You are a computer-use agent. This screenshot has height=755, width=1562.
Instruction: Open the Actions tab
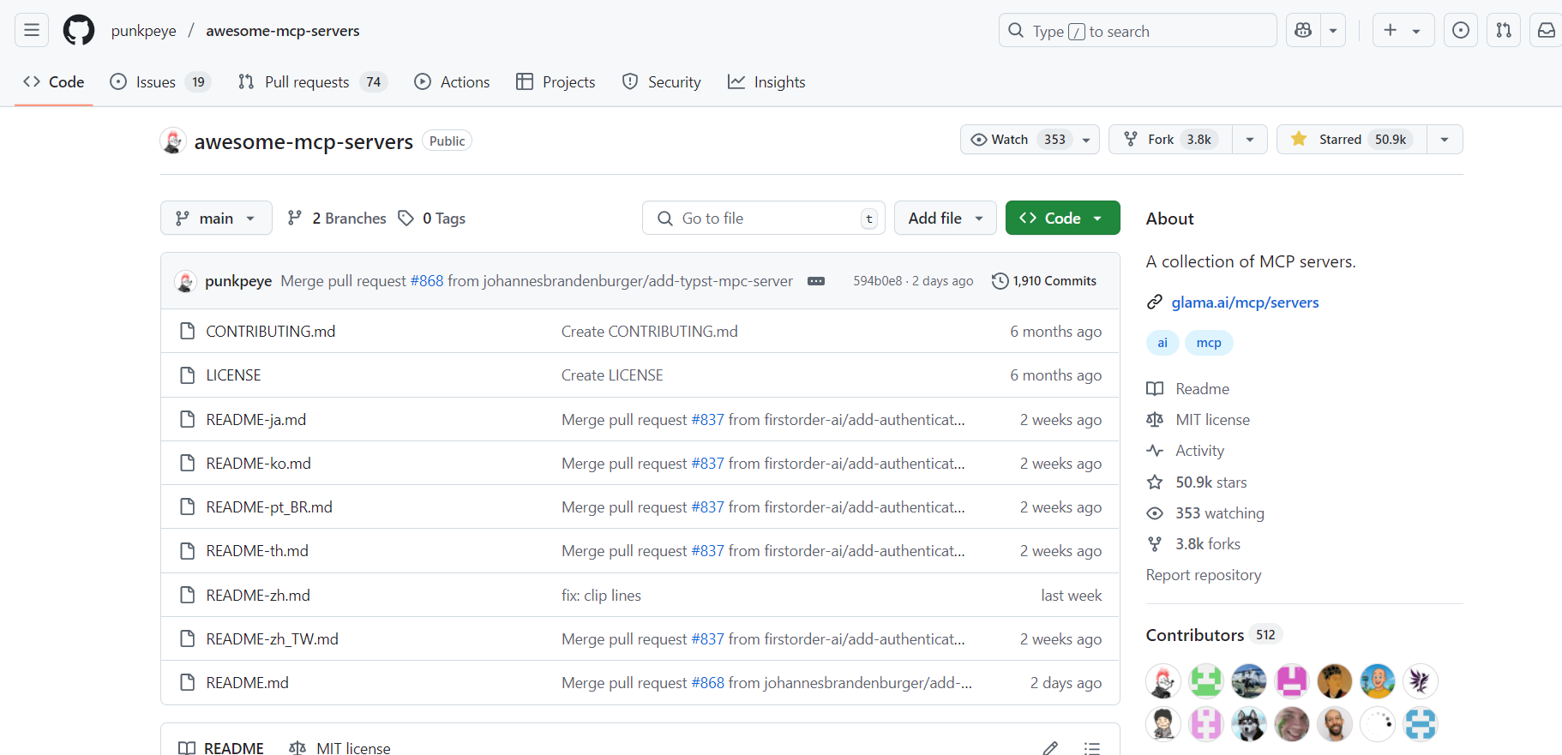pyautogui.click(x=452, y=82)
